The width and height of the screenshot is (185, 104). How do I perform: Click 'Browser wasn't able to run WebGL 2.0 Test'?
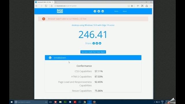pos(67,19)
